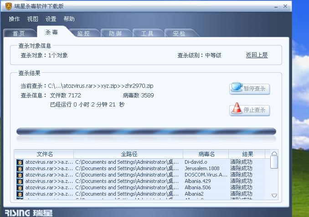Click the elapsed running time text
The height and width of the screenshot is (217, 309).
coord(88,105)
